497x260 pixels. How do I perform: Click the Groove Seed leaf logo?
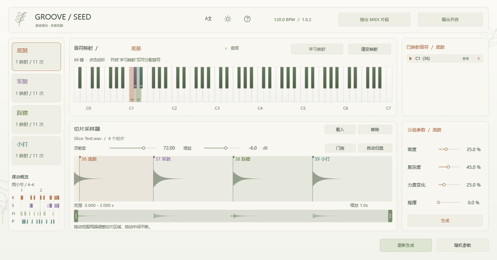click(x=21, y=19)
